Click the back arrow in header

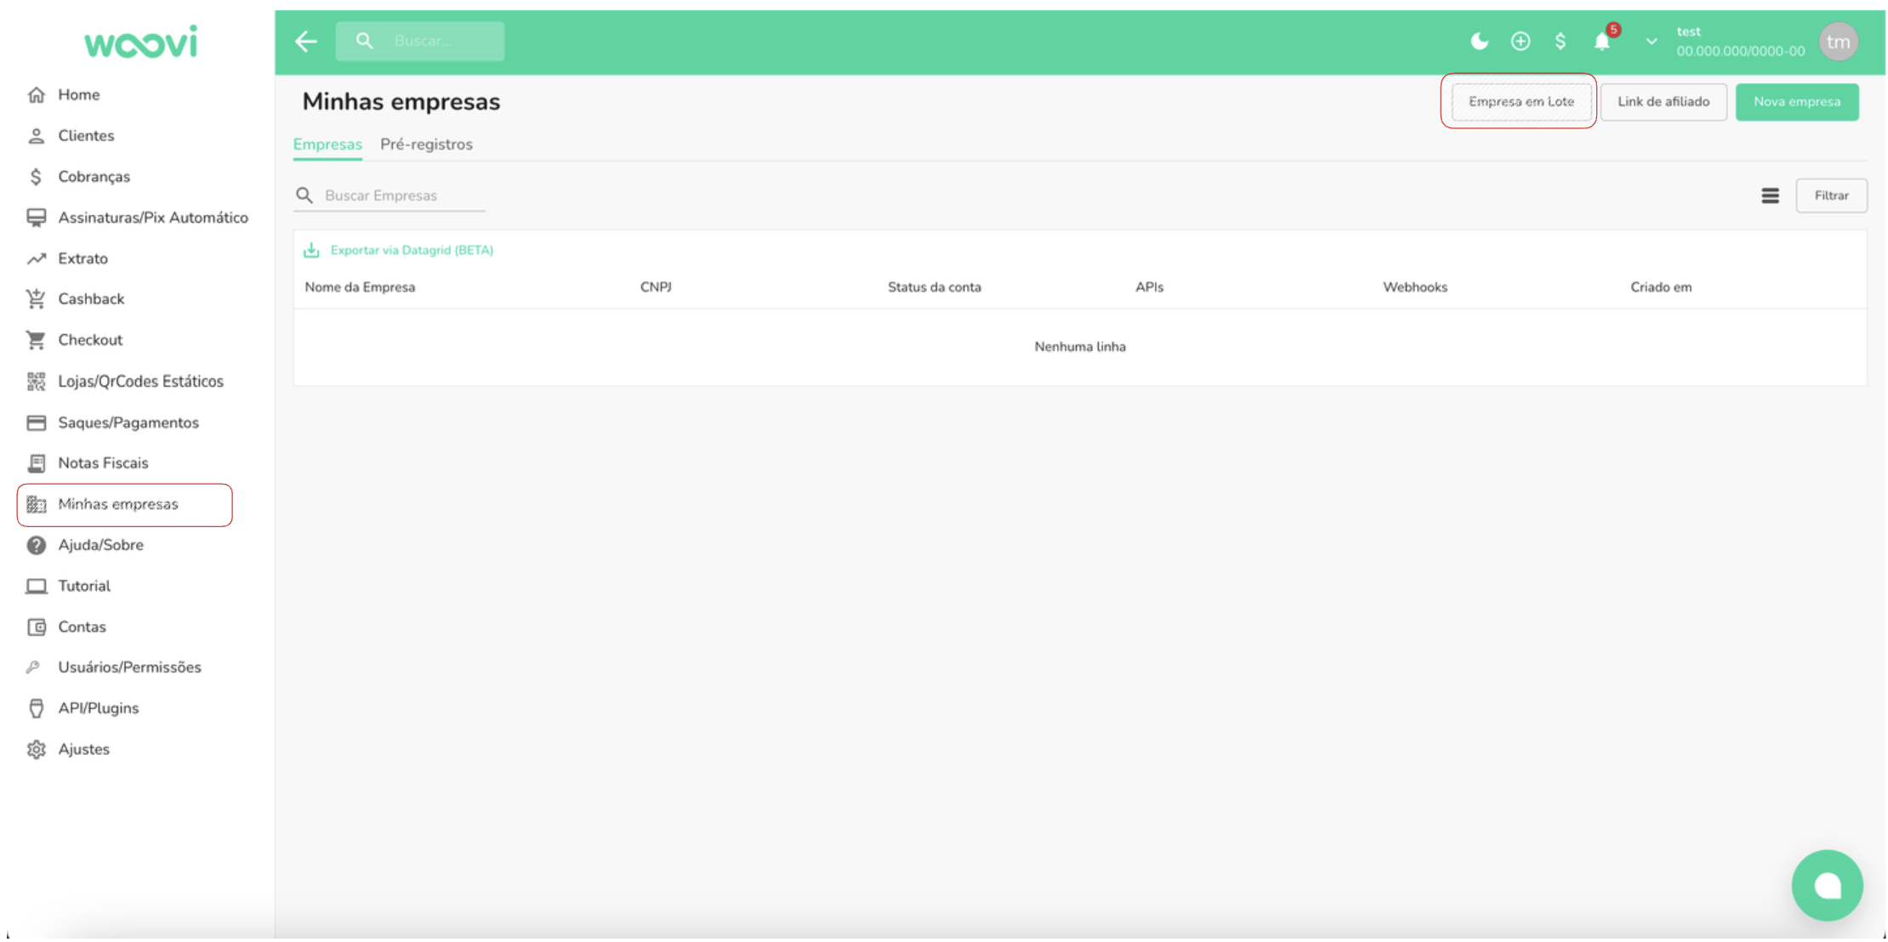[x=306, y=41]
